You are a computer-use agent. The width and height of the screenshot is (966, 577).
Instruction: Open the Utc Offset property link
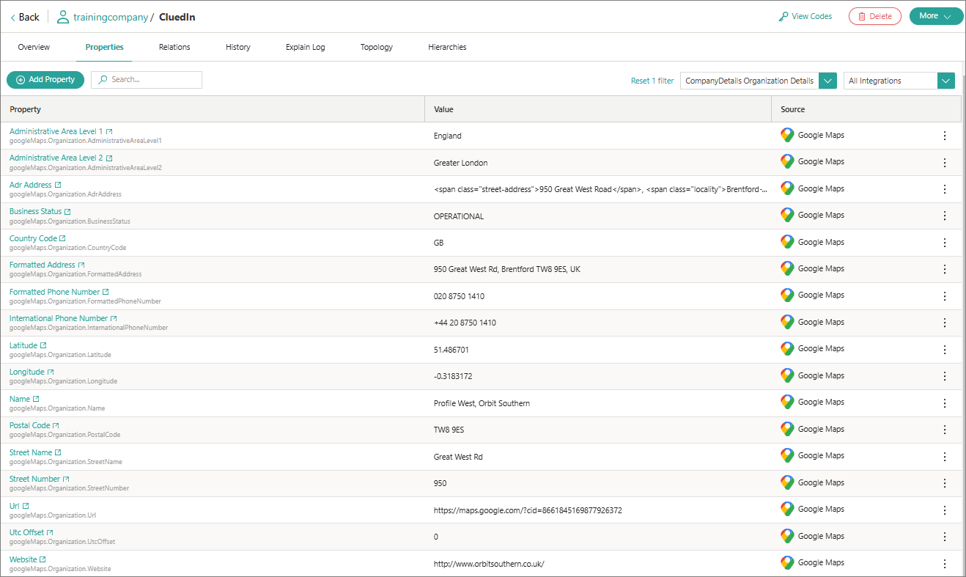26,532
